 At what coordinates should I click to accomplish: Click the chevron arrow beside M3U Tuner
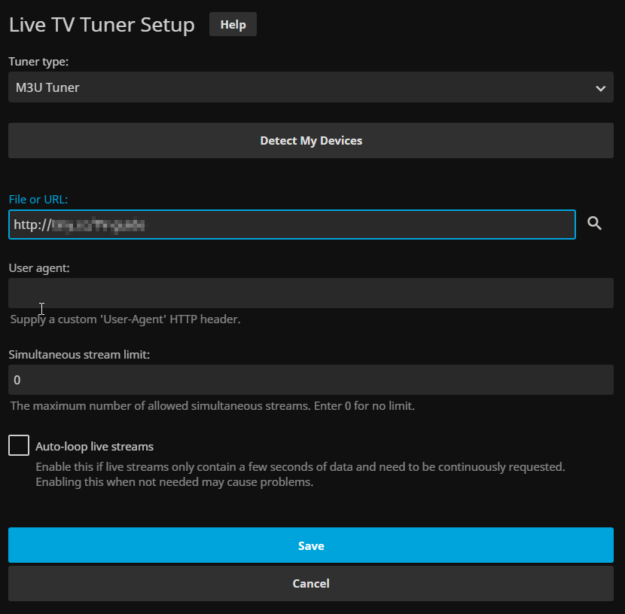coord(600,88)
